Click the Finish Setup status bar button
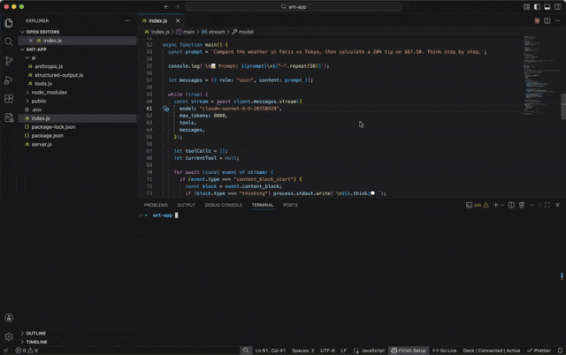Screen dimensions: 566x355 point(408,351)
